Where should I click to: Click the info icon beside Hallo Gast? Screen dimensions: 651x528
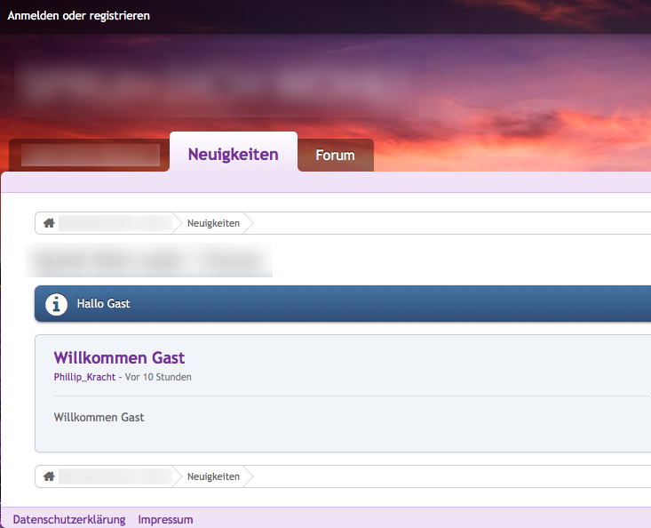pos(57,304)
